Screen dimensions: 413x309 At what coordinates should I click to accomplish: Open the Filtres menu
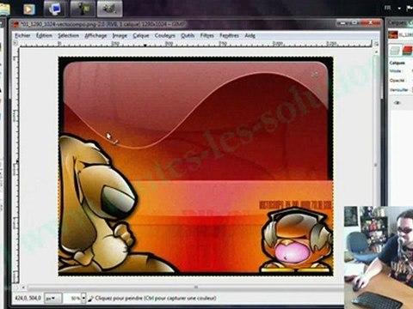(207, 35)
